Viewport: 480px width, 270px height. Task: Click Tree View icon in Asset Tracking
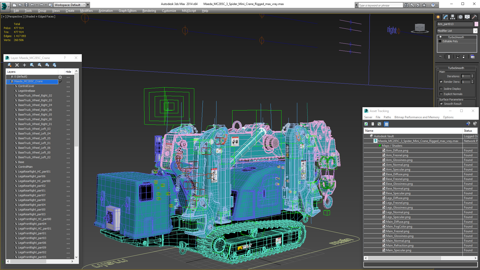[x=379, y=124]
